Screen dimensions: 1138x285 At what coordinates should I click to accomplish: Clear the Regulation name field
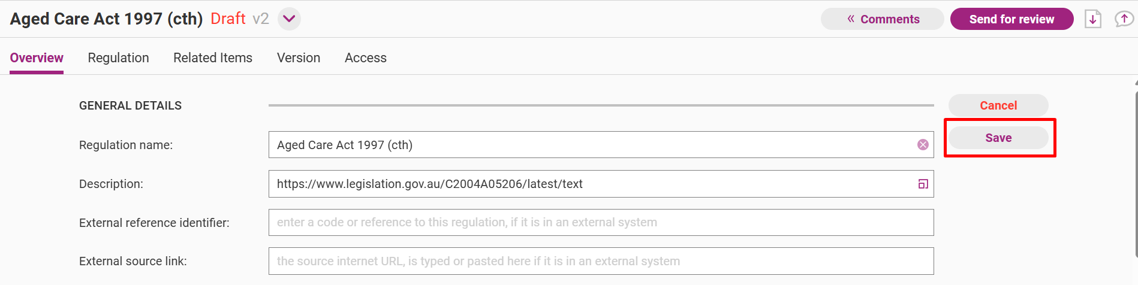pos(923,145)
